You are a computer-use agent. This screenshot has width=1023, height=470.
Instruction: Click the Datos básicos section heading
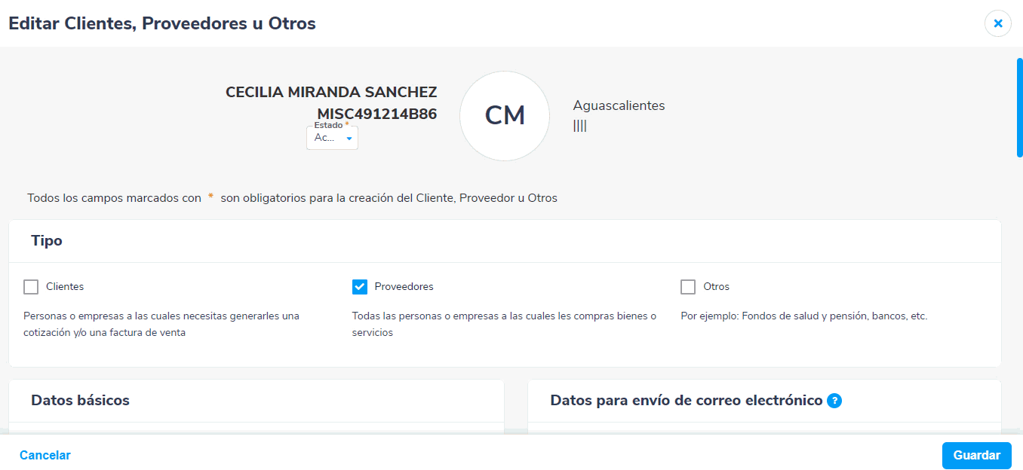click(80, 401)
